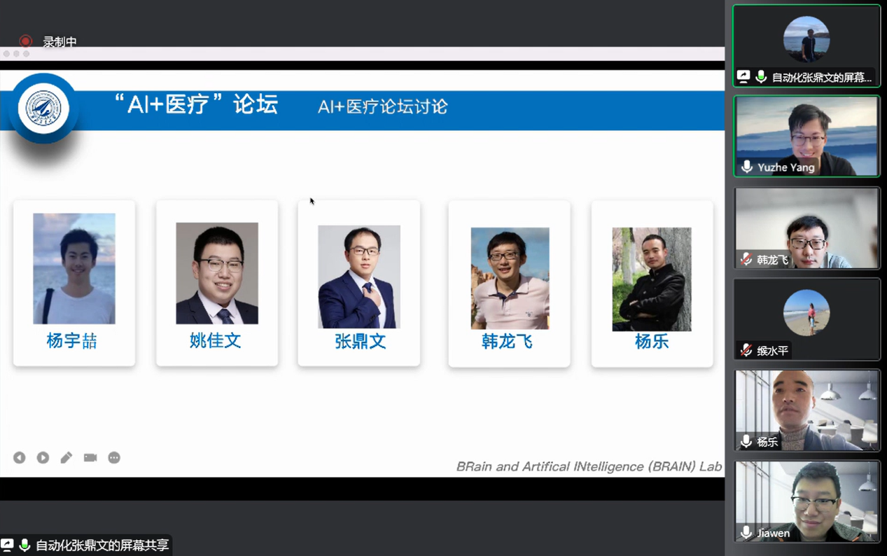Click green microphone icon in bottom-left bar

(25, 545)
